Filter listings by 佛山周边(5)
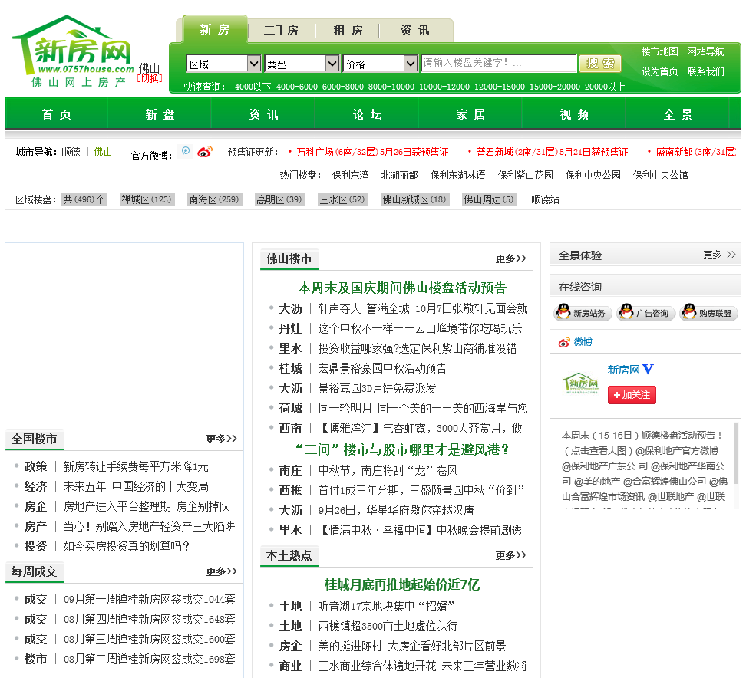Screen dimensions: 746x678 coord(489,199)
